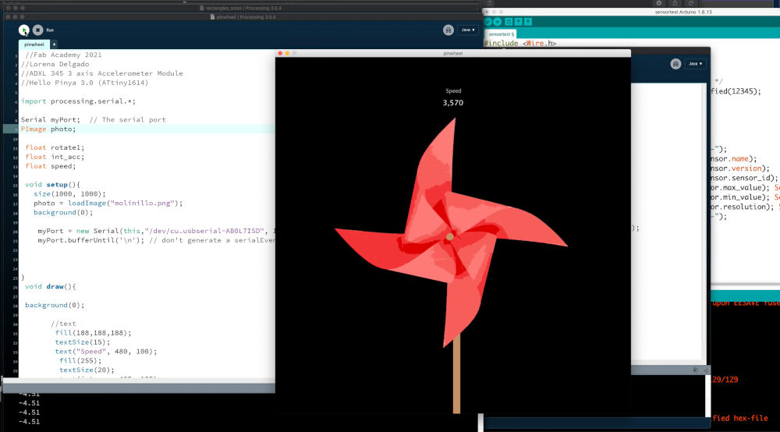Open the tab arrow menu beside pinwheel tab
780x432 pixels.
tap(55, 44)
